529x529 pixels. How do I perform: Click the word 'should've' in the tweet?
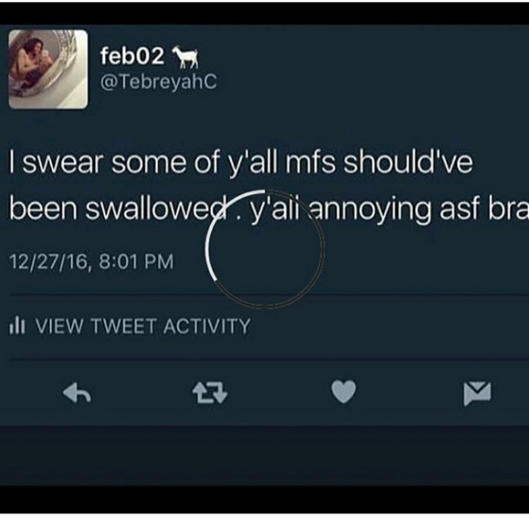pyautogui.click(x=408, y=161)
